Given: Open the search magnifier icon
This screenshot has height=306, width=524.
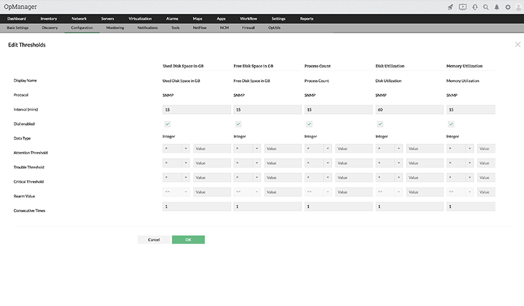Looking at the screenshot, I should click(x=486, y=7).
